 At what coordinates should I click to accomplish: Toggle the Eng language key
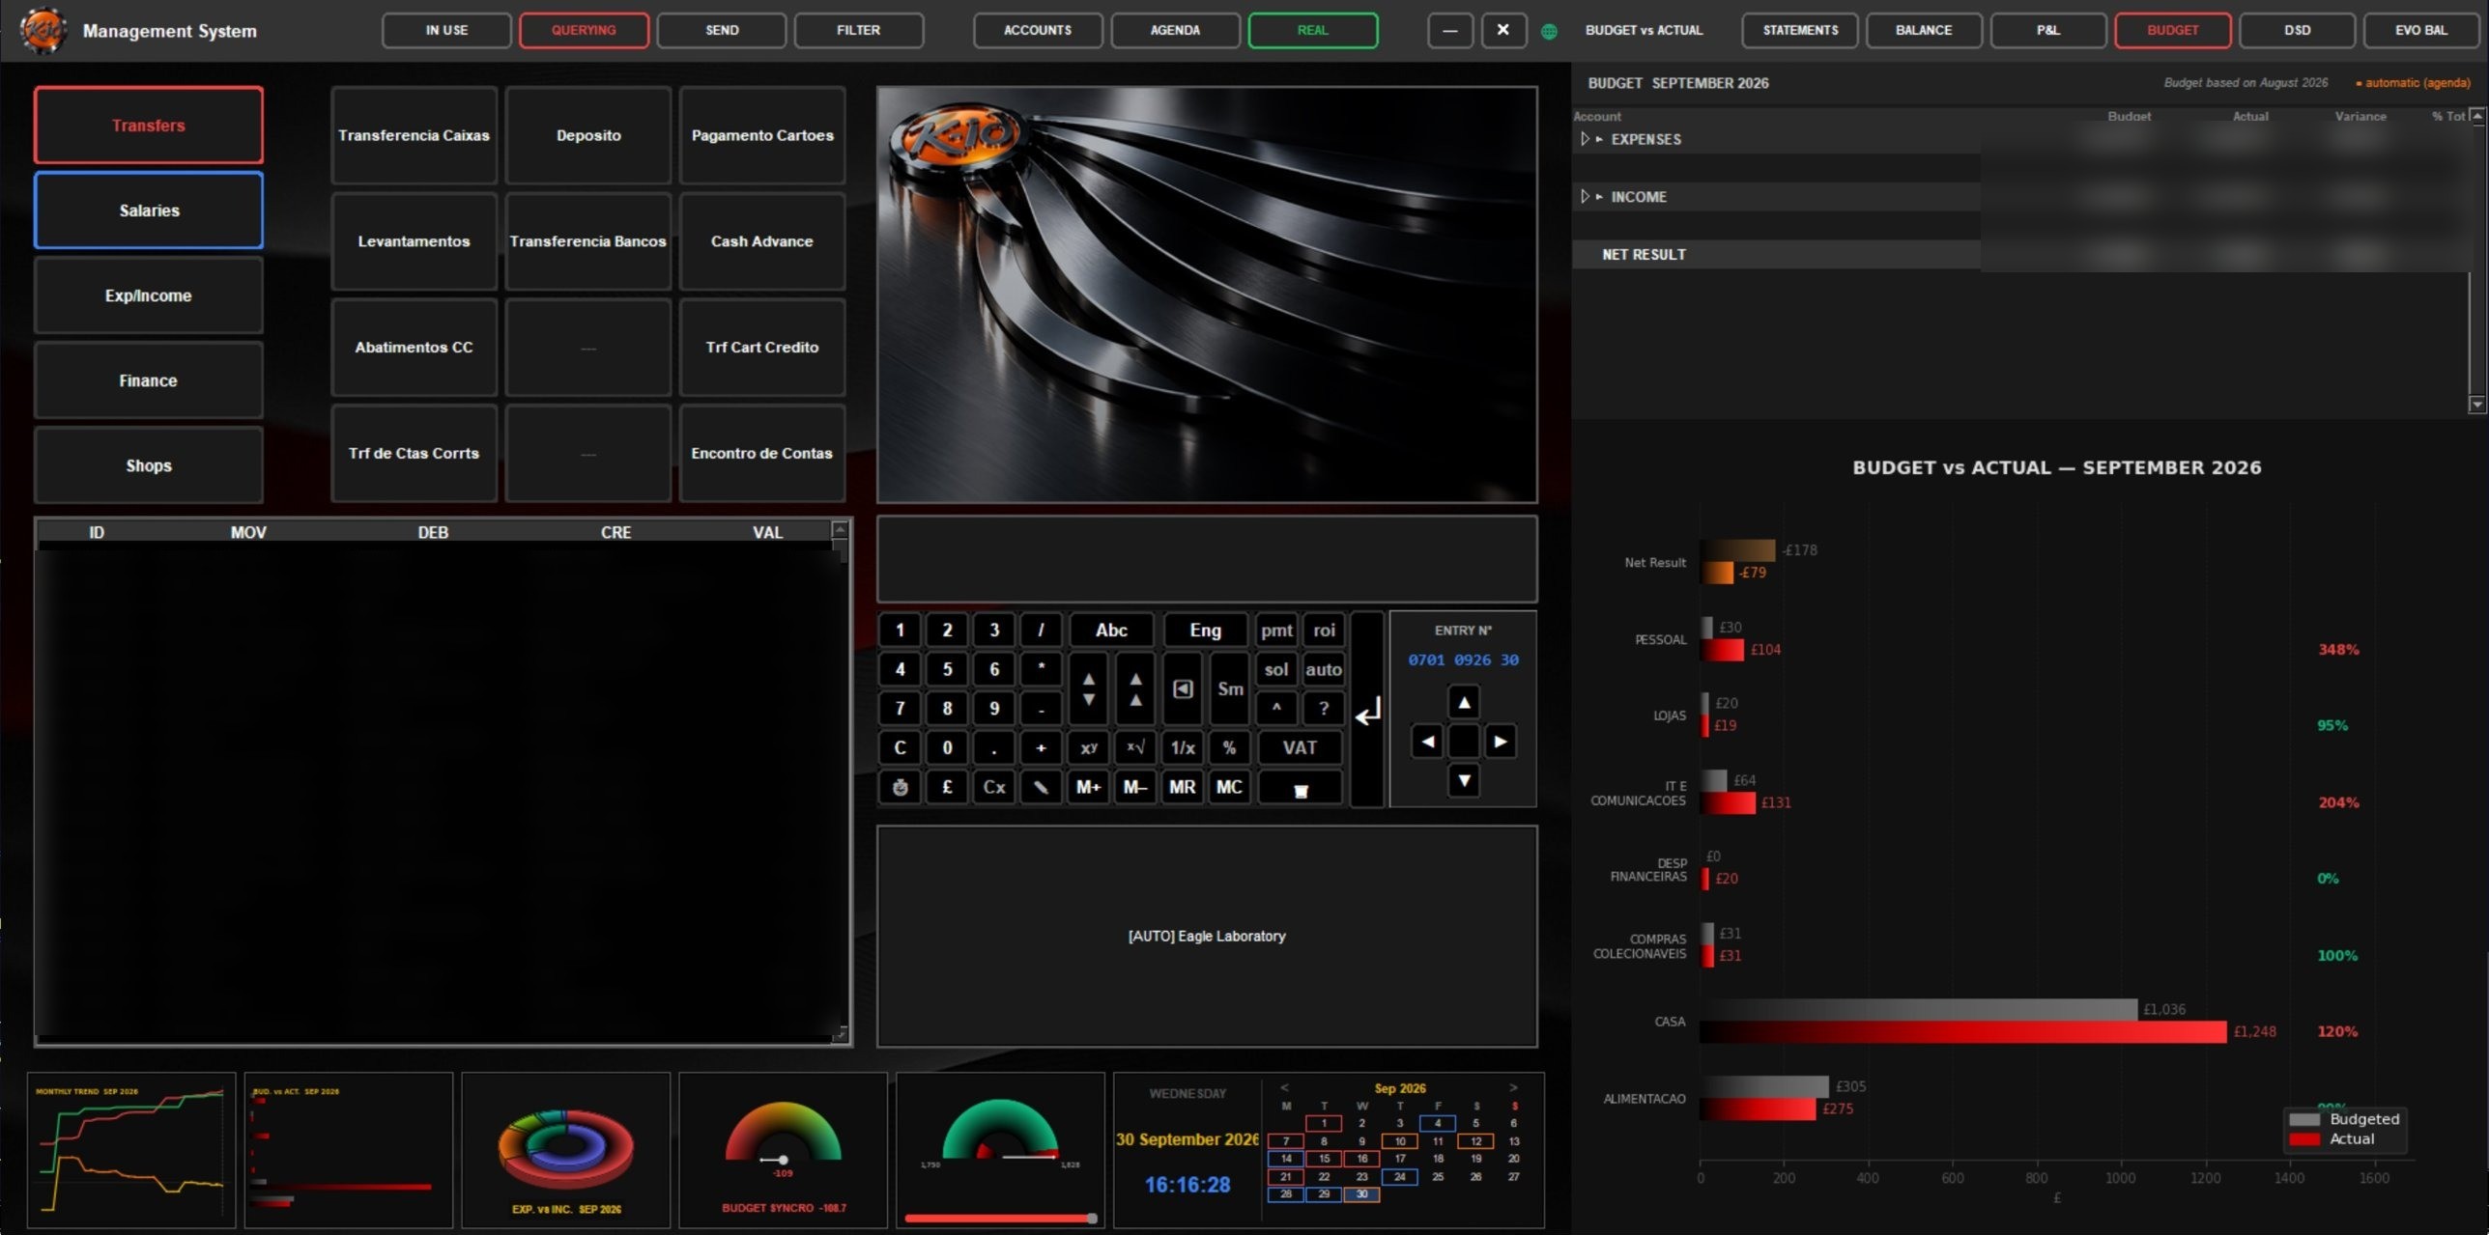pyautogui.click(x=1205, y=630)
